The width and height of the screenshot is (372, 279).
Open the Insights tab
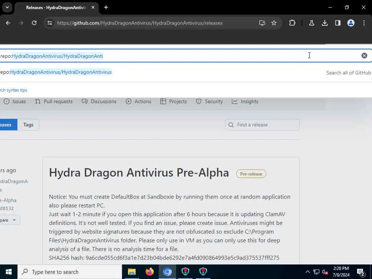click(x=245, y=102)
